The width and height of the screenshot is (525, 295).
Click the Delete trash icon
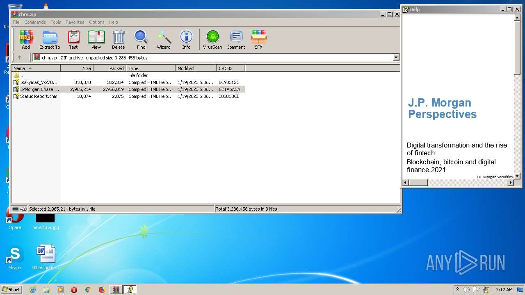click(119, 40)
